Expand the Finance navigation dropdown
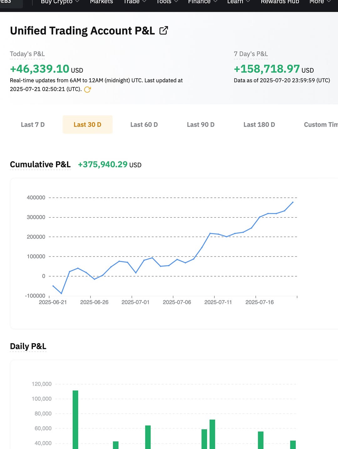Screen dimensions: 338x449 point(202,2)
